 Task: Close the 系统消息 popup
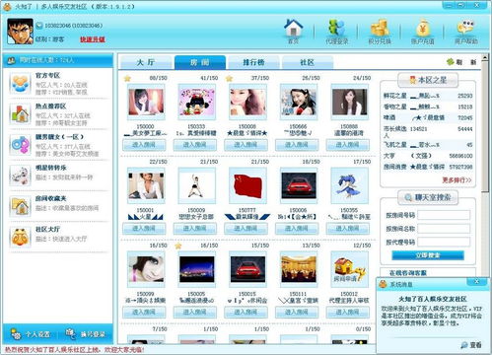[477, 281]
